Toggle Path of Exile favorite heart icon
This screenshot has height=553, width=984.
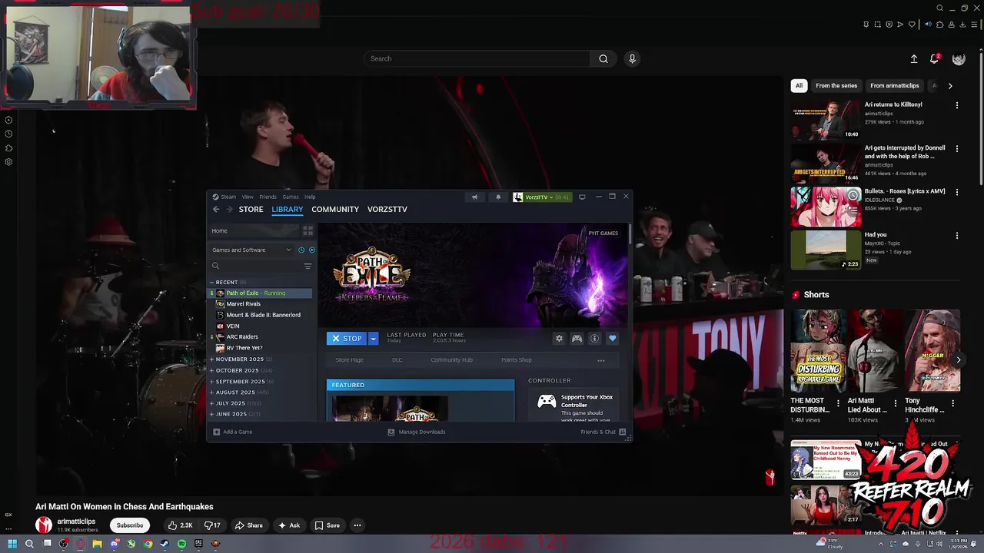pyautogui.click(x=613, y=339)
